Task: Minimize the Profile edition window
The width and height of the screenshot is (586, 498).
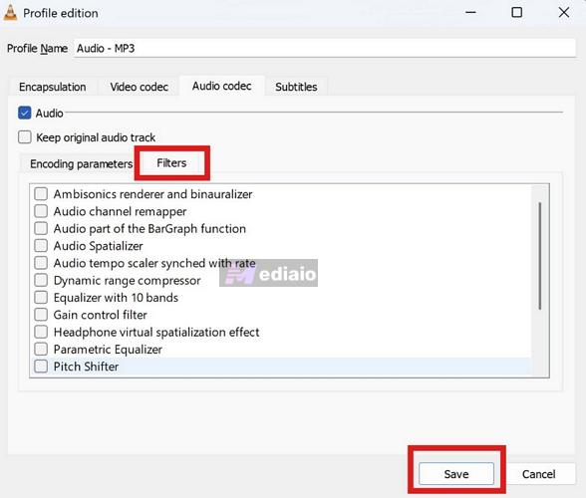Action: point(470,13)
